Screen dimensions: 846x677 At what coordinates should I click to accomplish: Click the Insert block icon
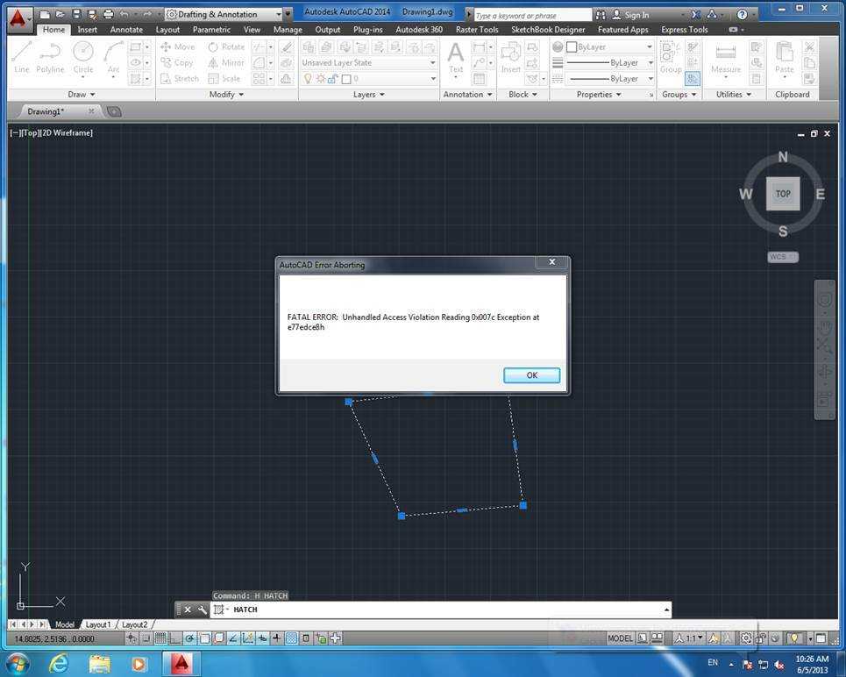[510, 58]
